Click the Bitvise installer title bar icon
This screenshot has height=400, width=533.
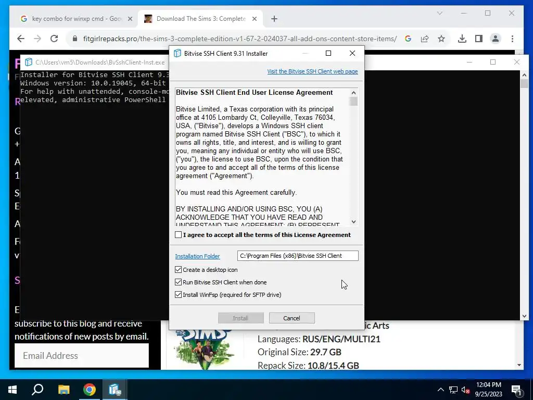tap(177, 54)
